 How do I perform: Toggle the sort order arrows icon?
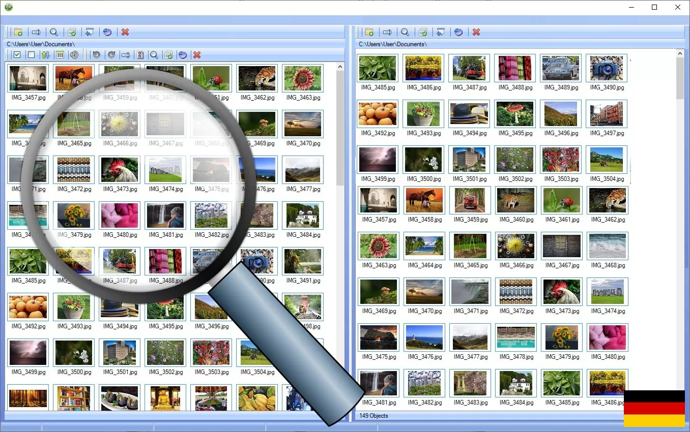pos(46,54)
